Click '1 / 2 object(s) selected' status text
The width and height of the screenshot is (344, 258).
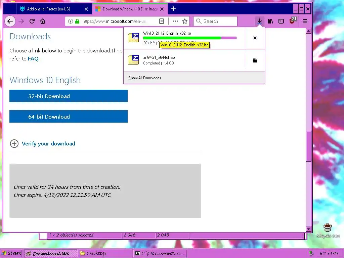point(71,235)
